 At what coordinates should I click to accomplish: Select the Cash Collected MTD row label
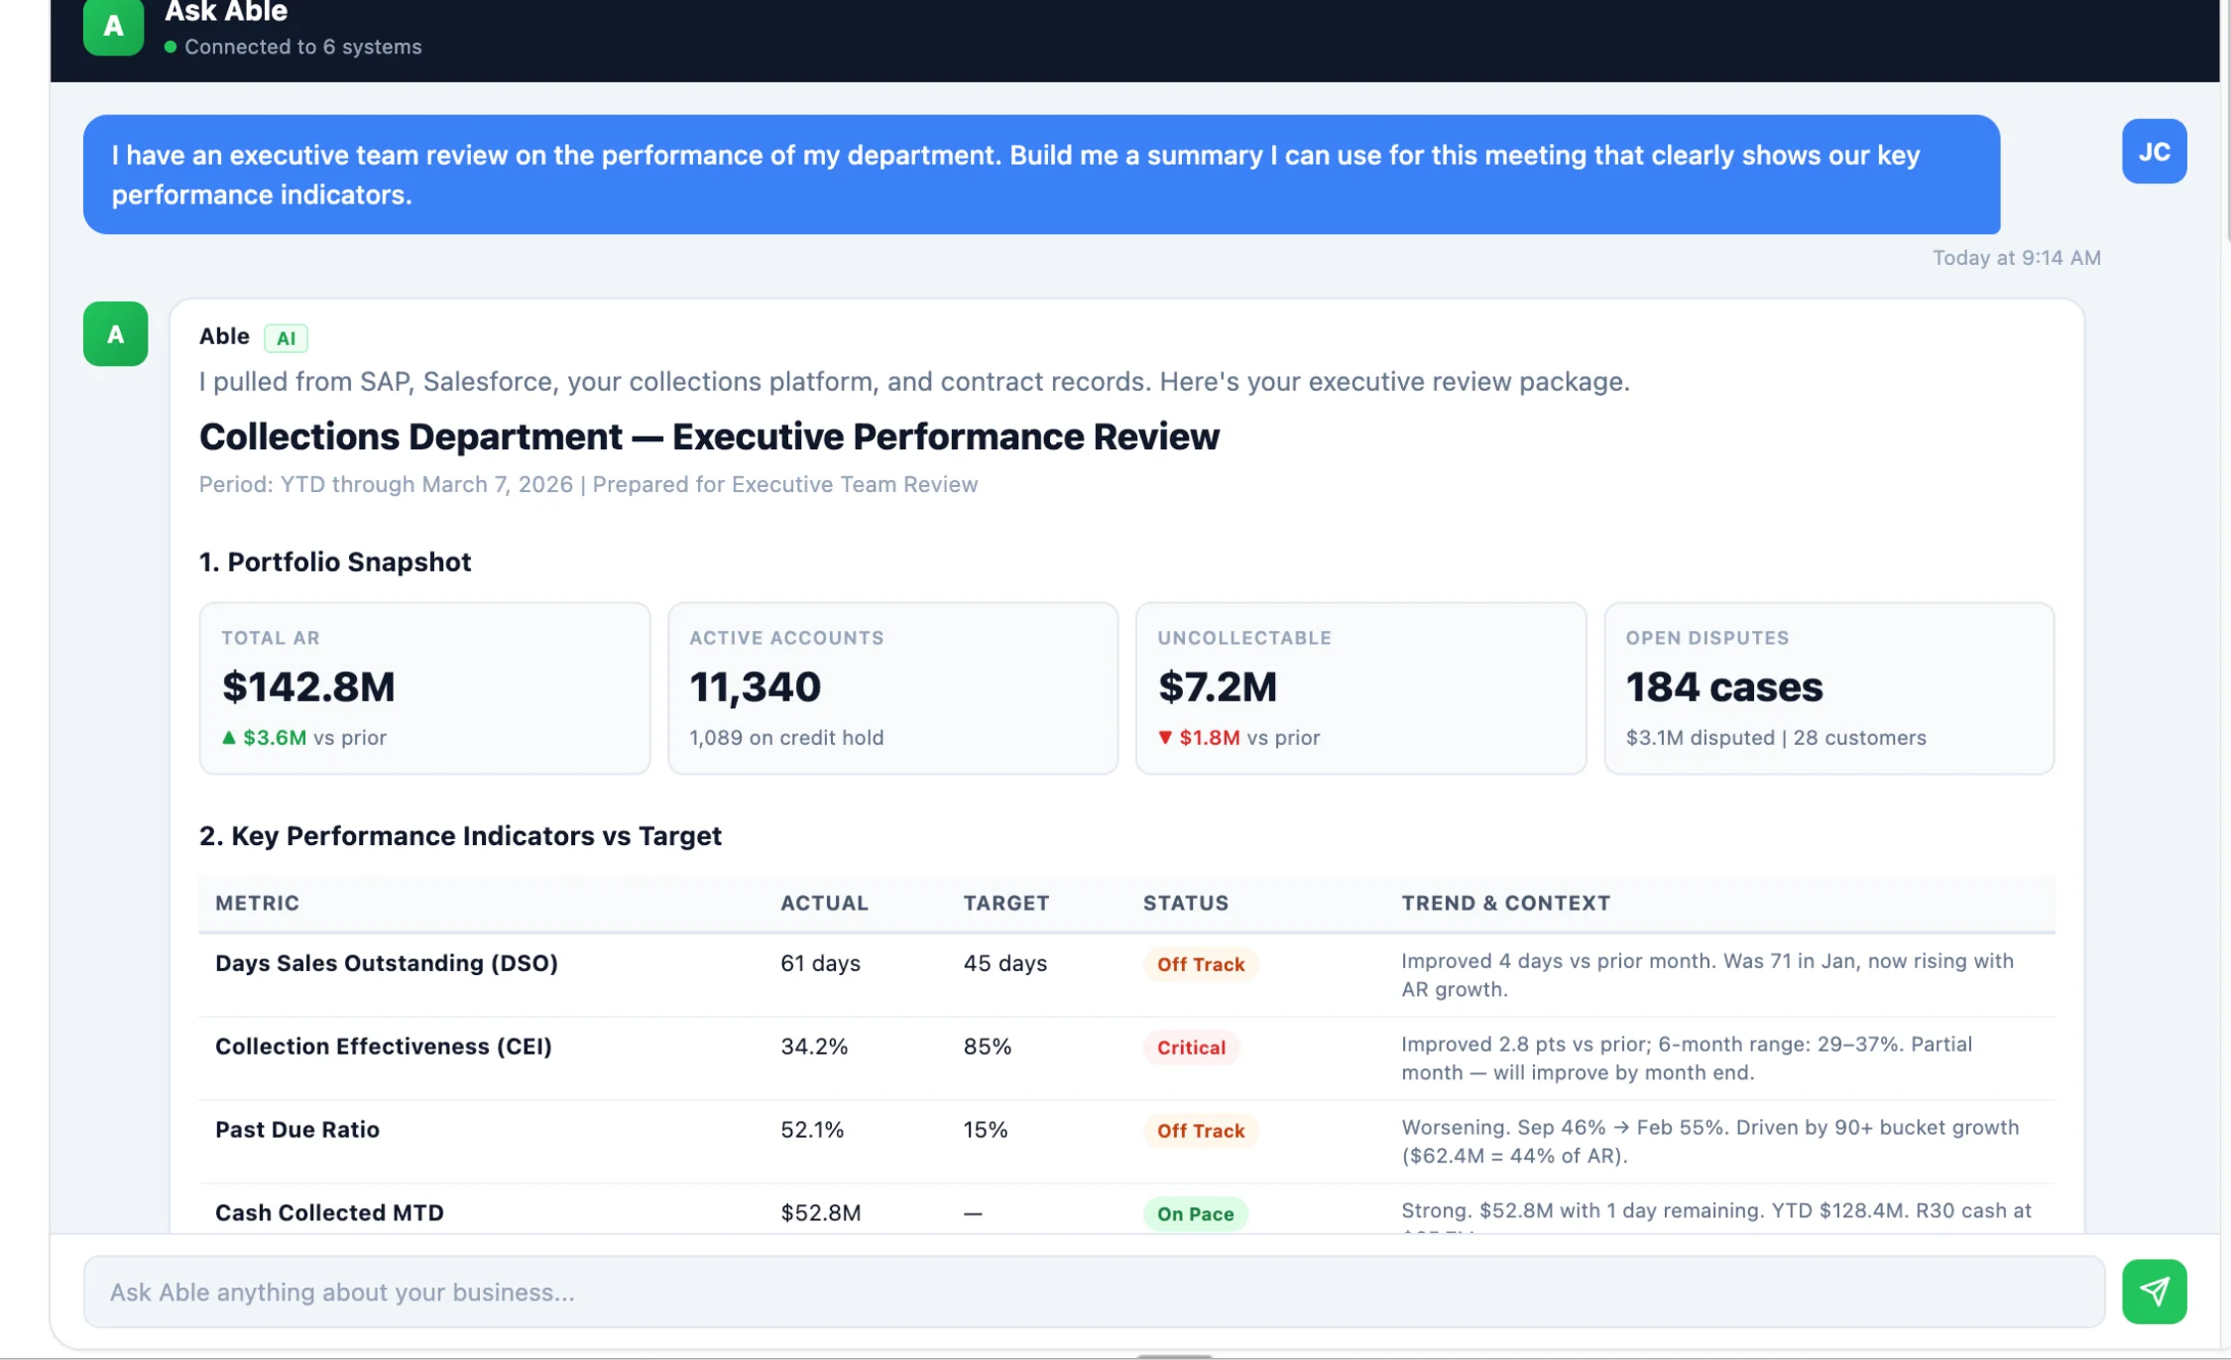[x=329, y=1212]
